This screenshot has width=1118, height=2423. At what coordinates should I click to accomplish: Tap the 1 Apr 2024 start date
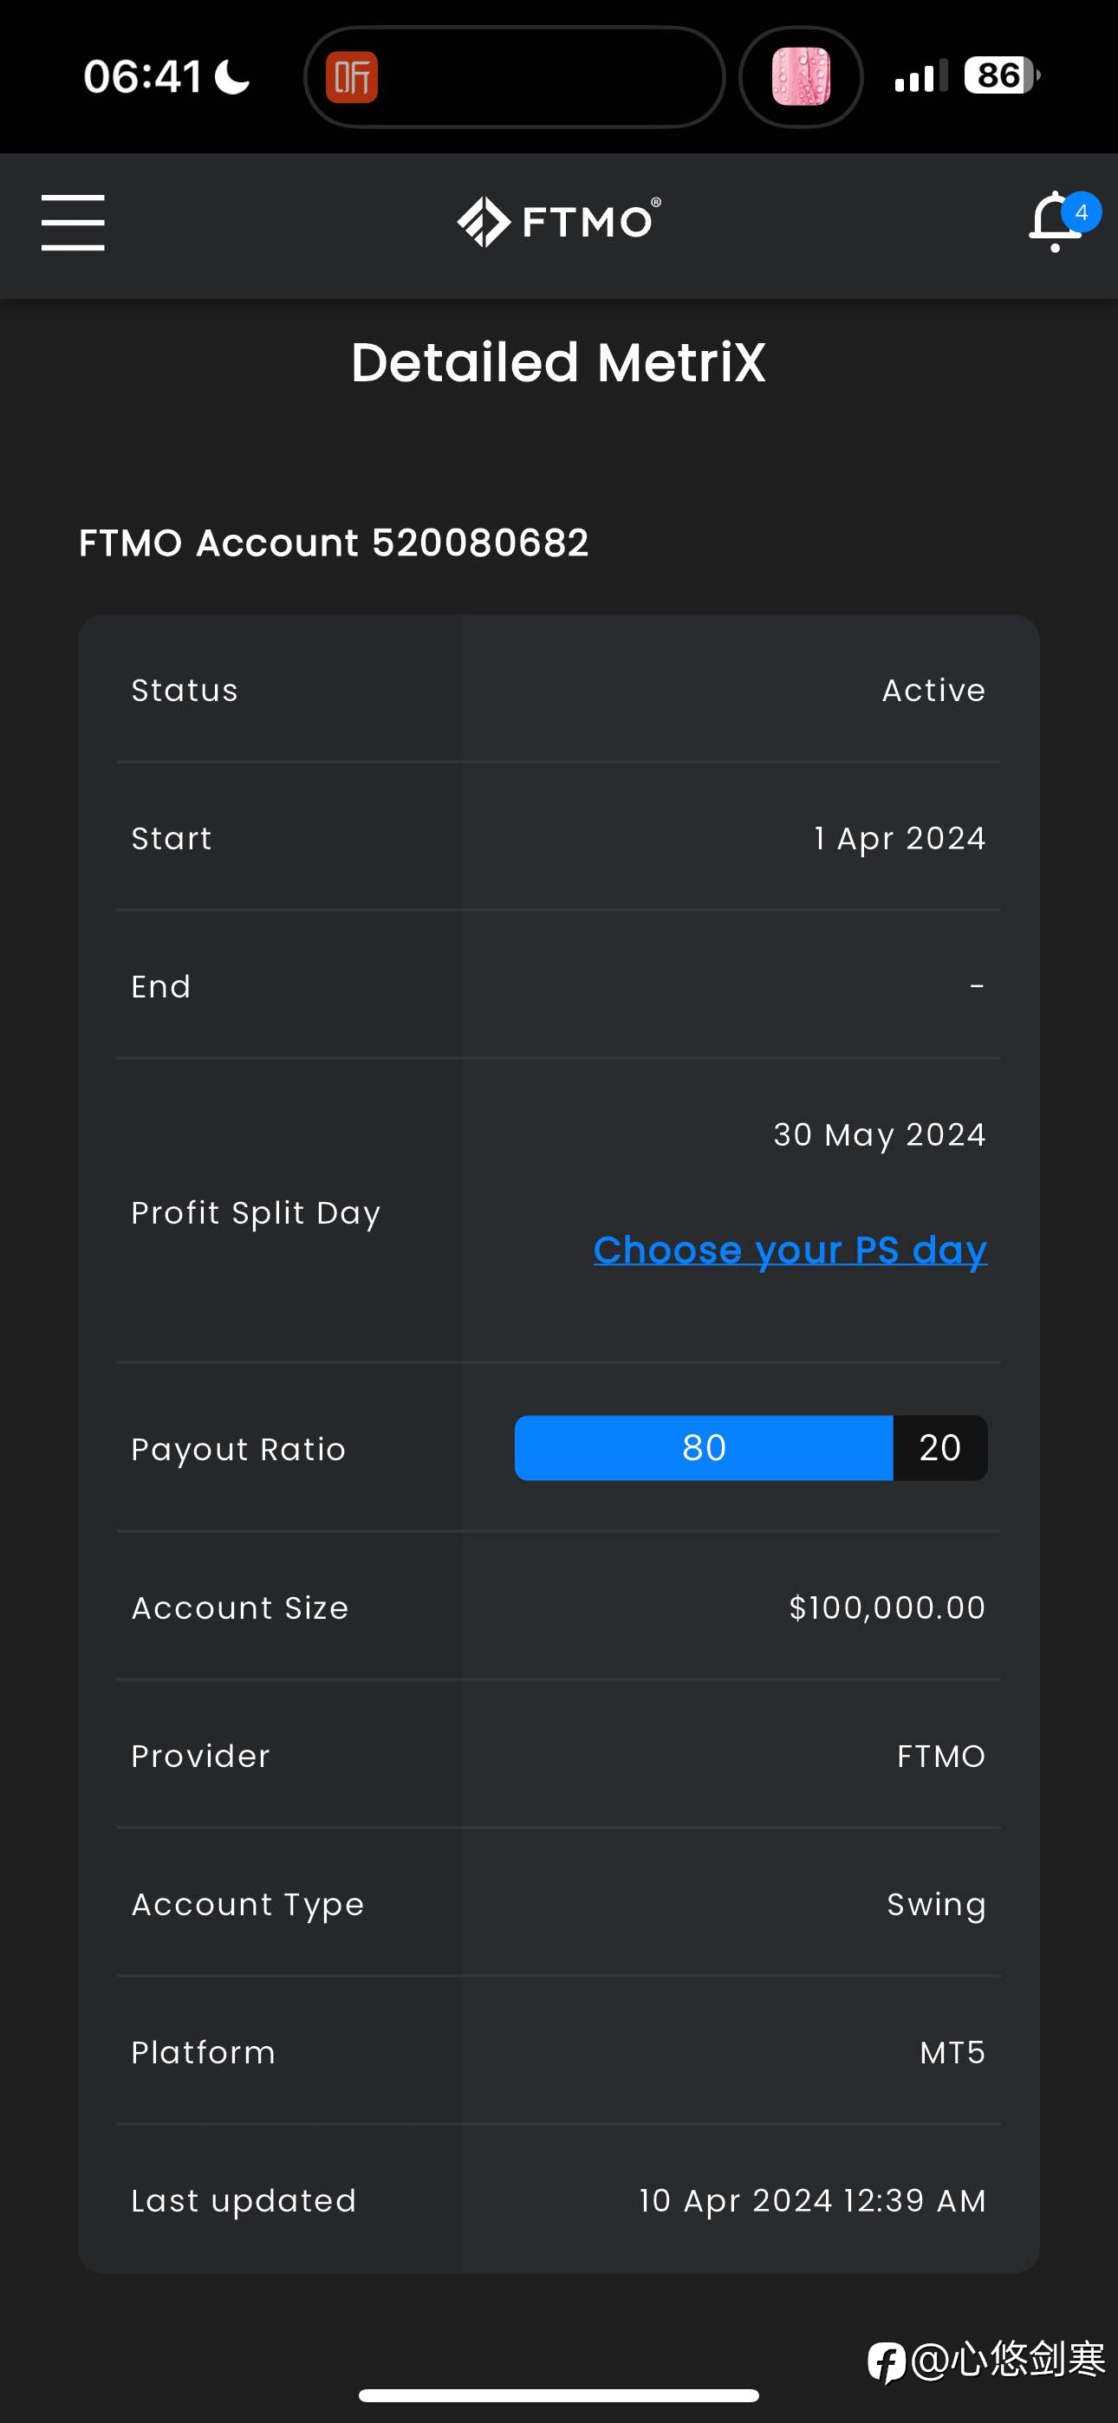[x=900, y=838]
